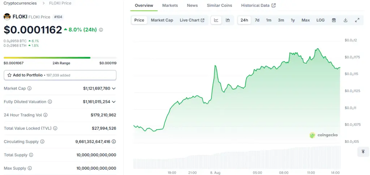Click the Total Value Locked info icon

[x=55, y=128]
